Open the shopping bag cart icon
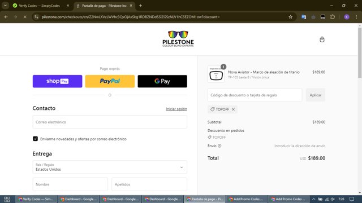 [322, 39]
